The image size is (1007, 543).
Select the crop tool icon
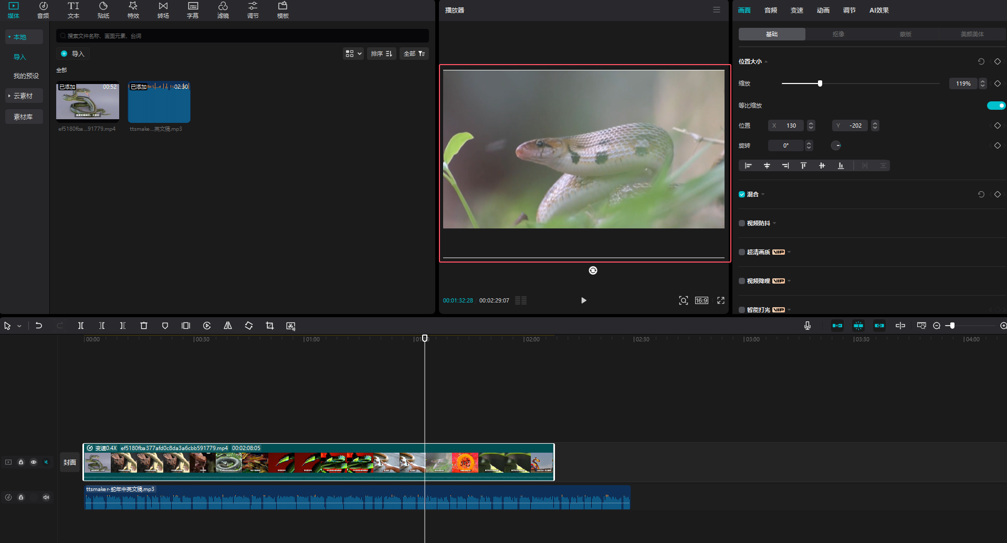[270, 326]
